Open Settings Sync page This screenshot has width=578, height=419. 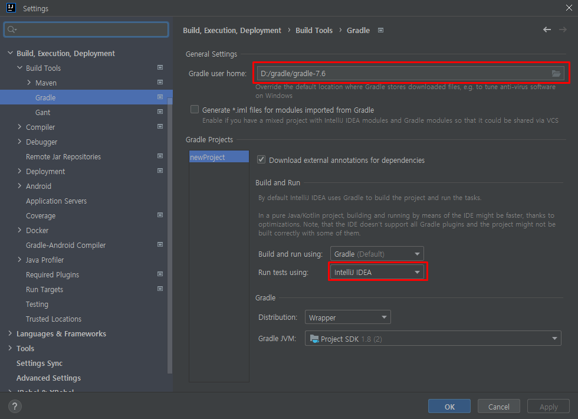[x=40, y=364]
